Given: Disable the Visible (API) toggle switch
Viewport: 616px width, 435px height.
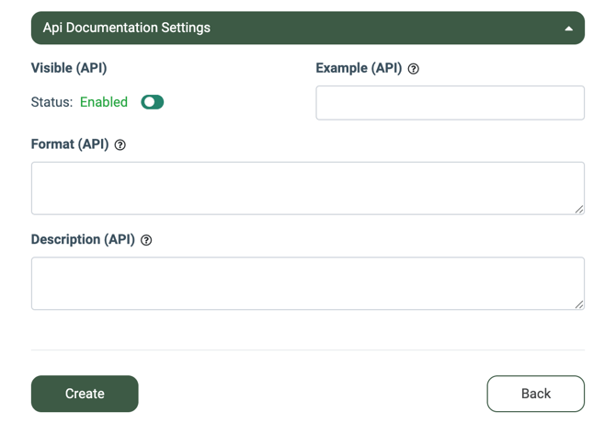Looking at the screenshot, I should coord(153,102).
